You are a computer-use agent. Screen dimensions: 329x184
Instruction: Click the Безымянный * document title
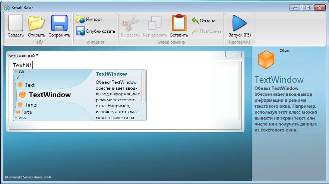point(23,56)
